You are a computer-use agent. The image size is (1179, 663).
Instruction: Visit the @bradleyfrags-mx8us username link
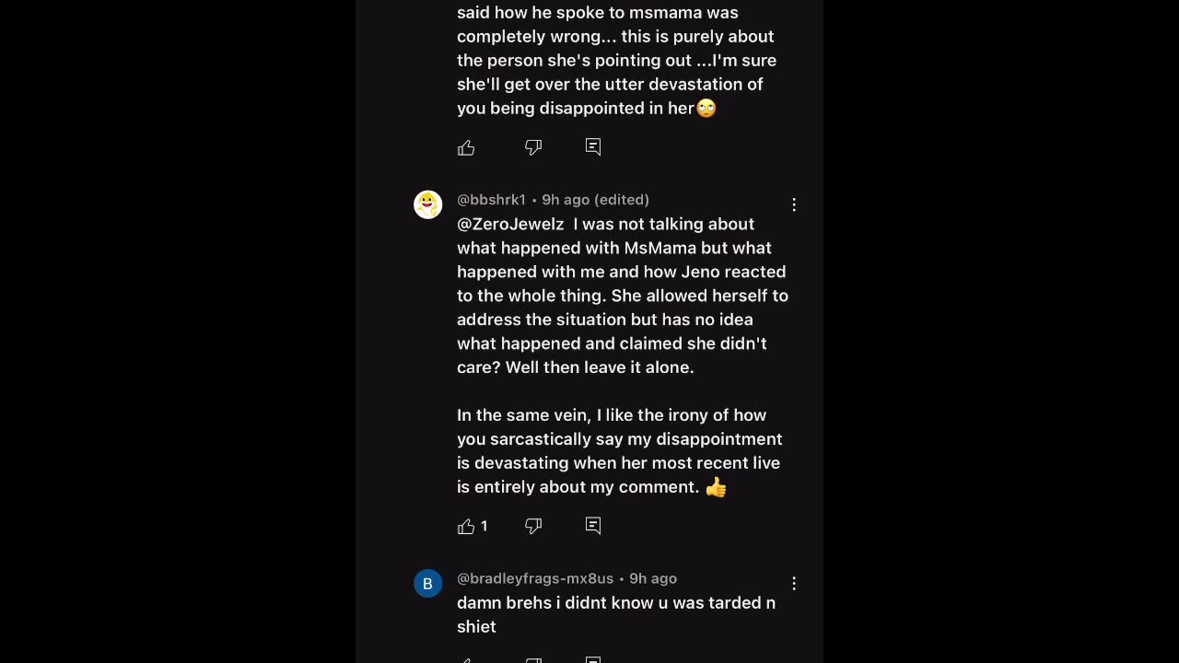(x=535, y=578)
